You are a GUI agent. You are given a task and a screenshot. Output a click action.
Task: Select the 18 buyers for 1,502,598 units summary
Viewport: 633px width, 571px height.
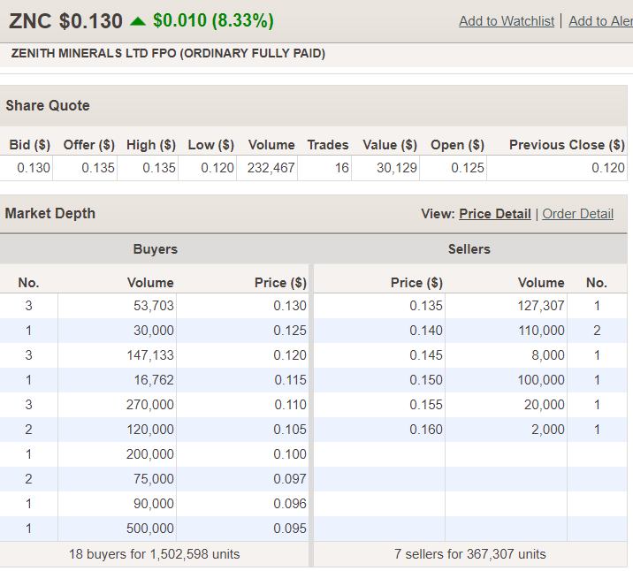[154, 554]
